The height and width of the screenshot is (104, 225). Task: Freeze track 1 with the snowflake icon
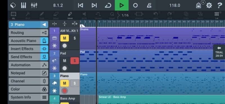pyautogui.click(x=54, y=46)
